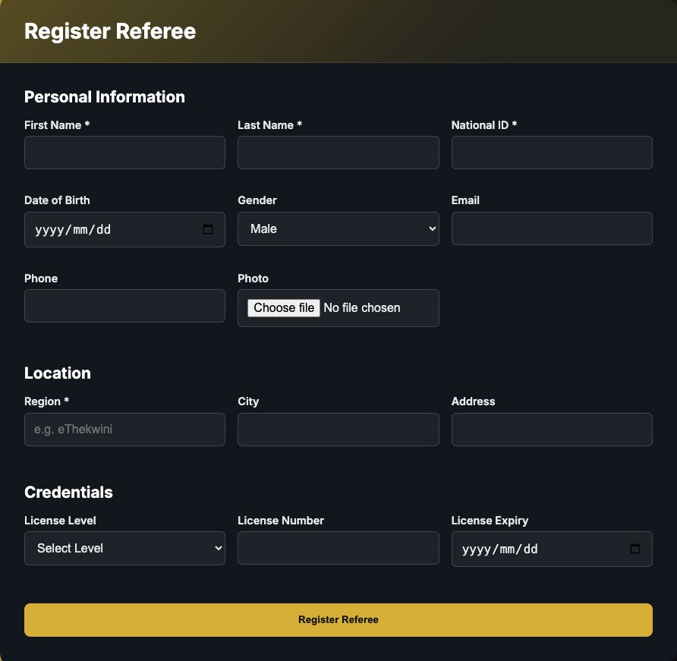Click the Credentials section heading
This screenshot has width=677, height=661.
tap(68, 493)
